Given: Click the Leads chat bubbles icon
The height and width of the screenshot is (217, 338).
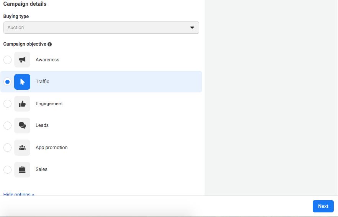Looking at the screenshot, I should click(22, 125).
